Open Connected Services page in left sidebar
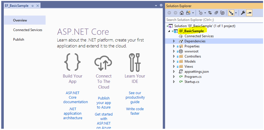The width and height of the screenshot is (264, 130). pyautogui.click(x=28, y=30)
